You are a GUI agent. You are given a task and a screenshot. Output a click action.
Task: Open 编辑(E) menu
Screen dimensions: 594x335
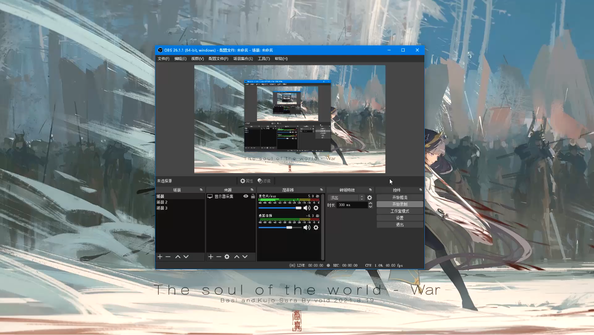(180, 59)
